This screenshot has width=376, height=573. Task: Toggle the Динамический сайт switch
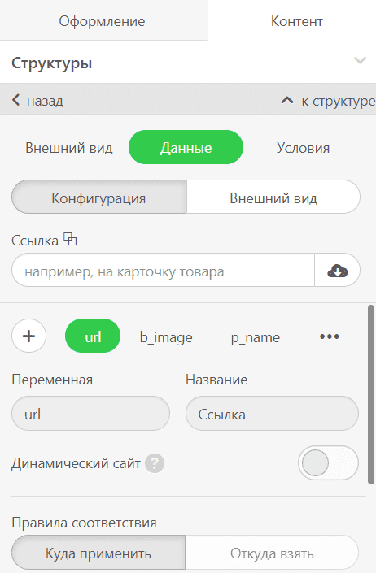tap(328, 462)
